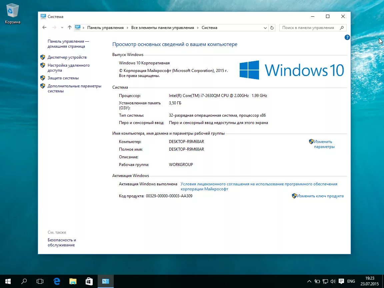Open taskbar search magnifier
Screen dimensions: 384x288
point(24,281)
